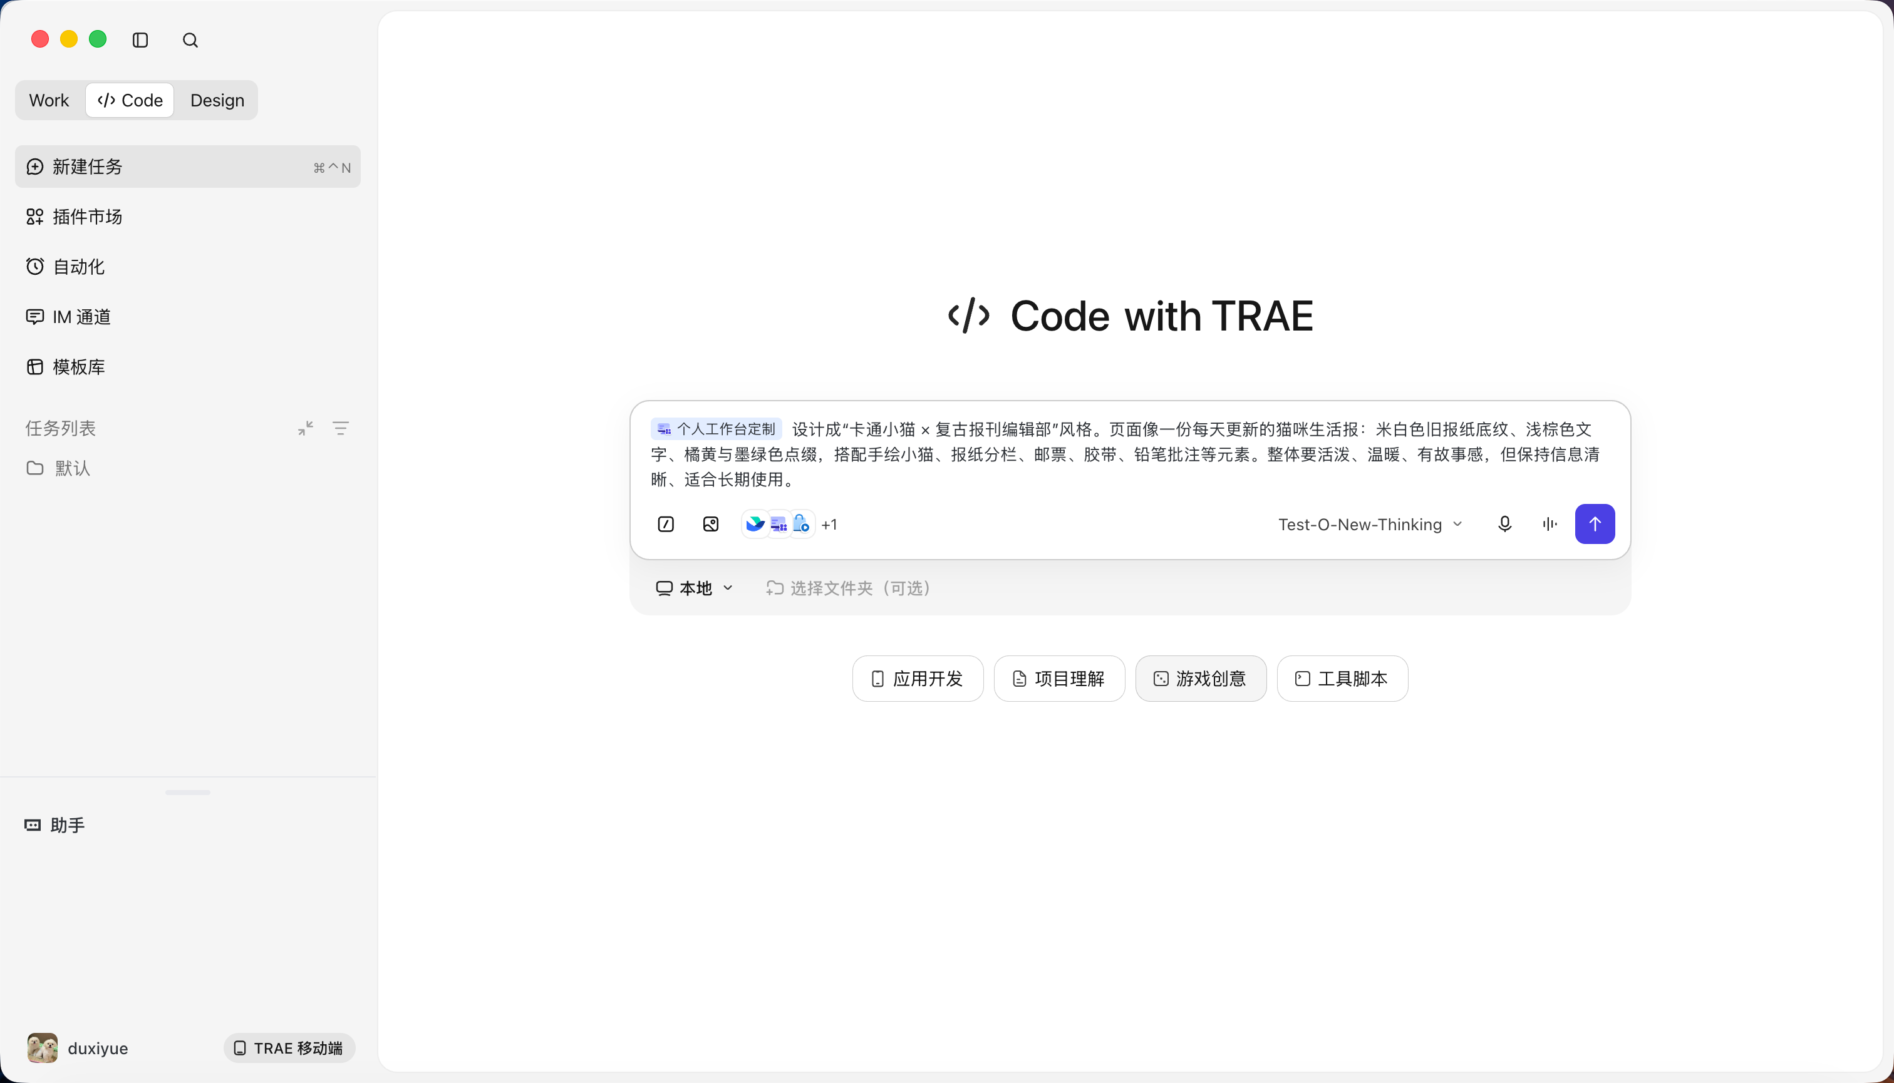Select the 游戏创意 suggestion chip
The width and height of the screenshot is (1894, 1083).
tap(1201, 679)
